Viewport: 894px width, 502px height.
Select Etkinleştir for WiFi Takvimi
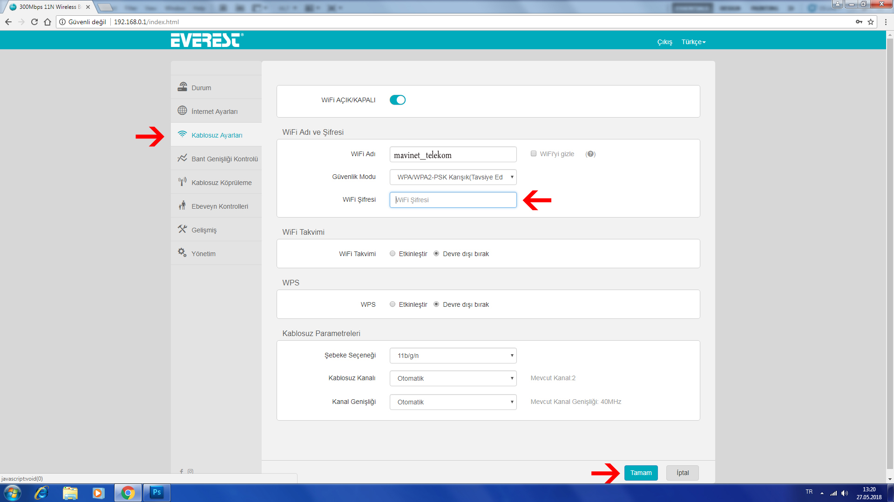393,254
